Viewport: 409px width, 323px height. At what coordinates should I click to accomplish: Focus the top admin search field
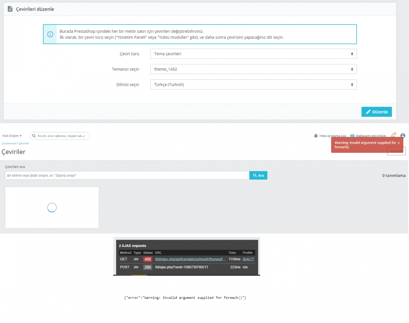click(60, 136)
